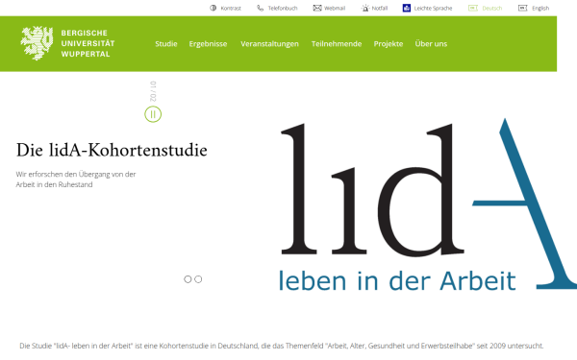Select the first slide indicator dot
This screenshot has width=577, height=360.
(x=188, y=279)
